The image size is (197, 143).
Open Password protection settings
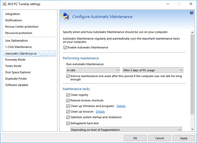[19, 33]
